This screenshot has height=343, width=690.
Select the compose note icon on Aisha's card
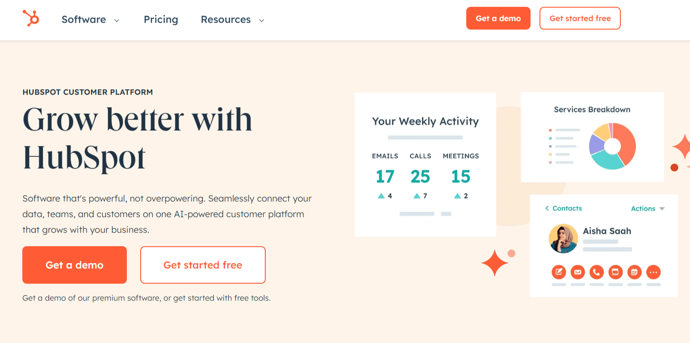[559, 272]
